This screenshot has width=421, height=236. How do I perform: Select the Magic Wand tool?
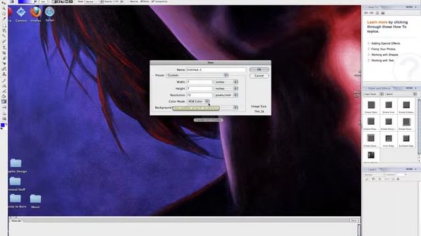(x=4, y=36)
